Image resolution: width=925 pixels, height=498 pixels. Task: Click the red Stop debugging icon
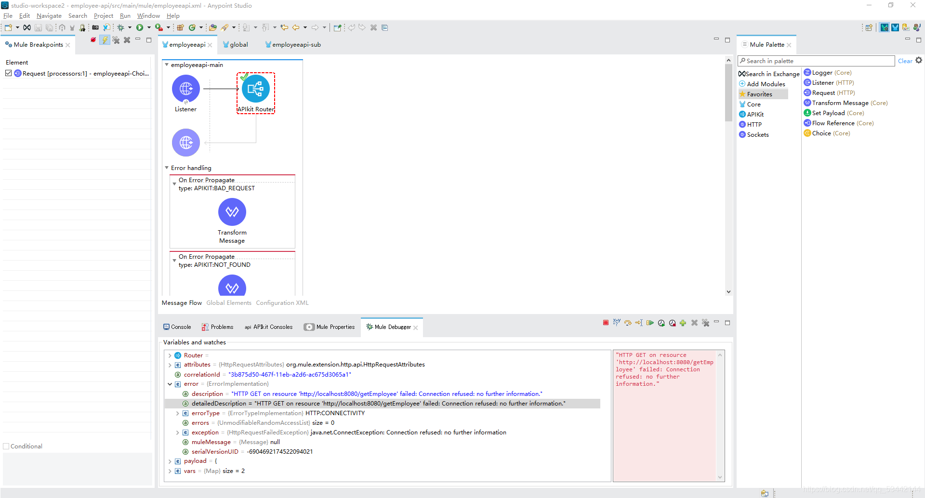(x=606, y=323)
